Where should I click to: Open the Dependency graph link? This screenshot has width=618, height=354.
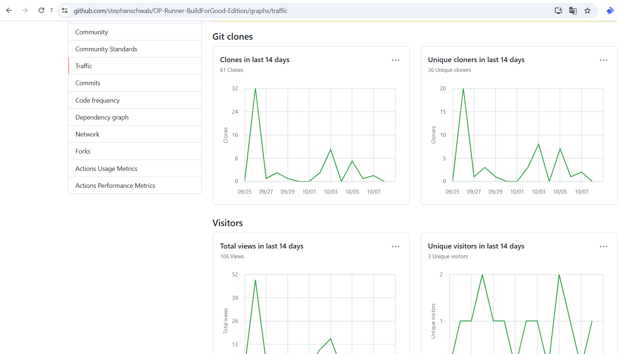click(x=102, y=117)
